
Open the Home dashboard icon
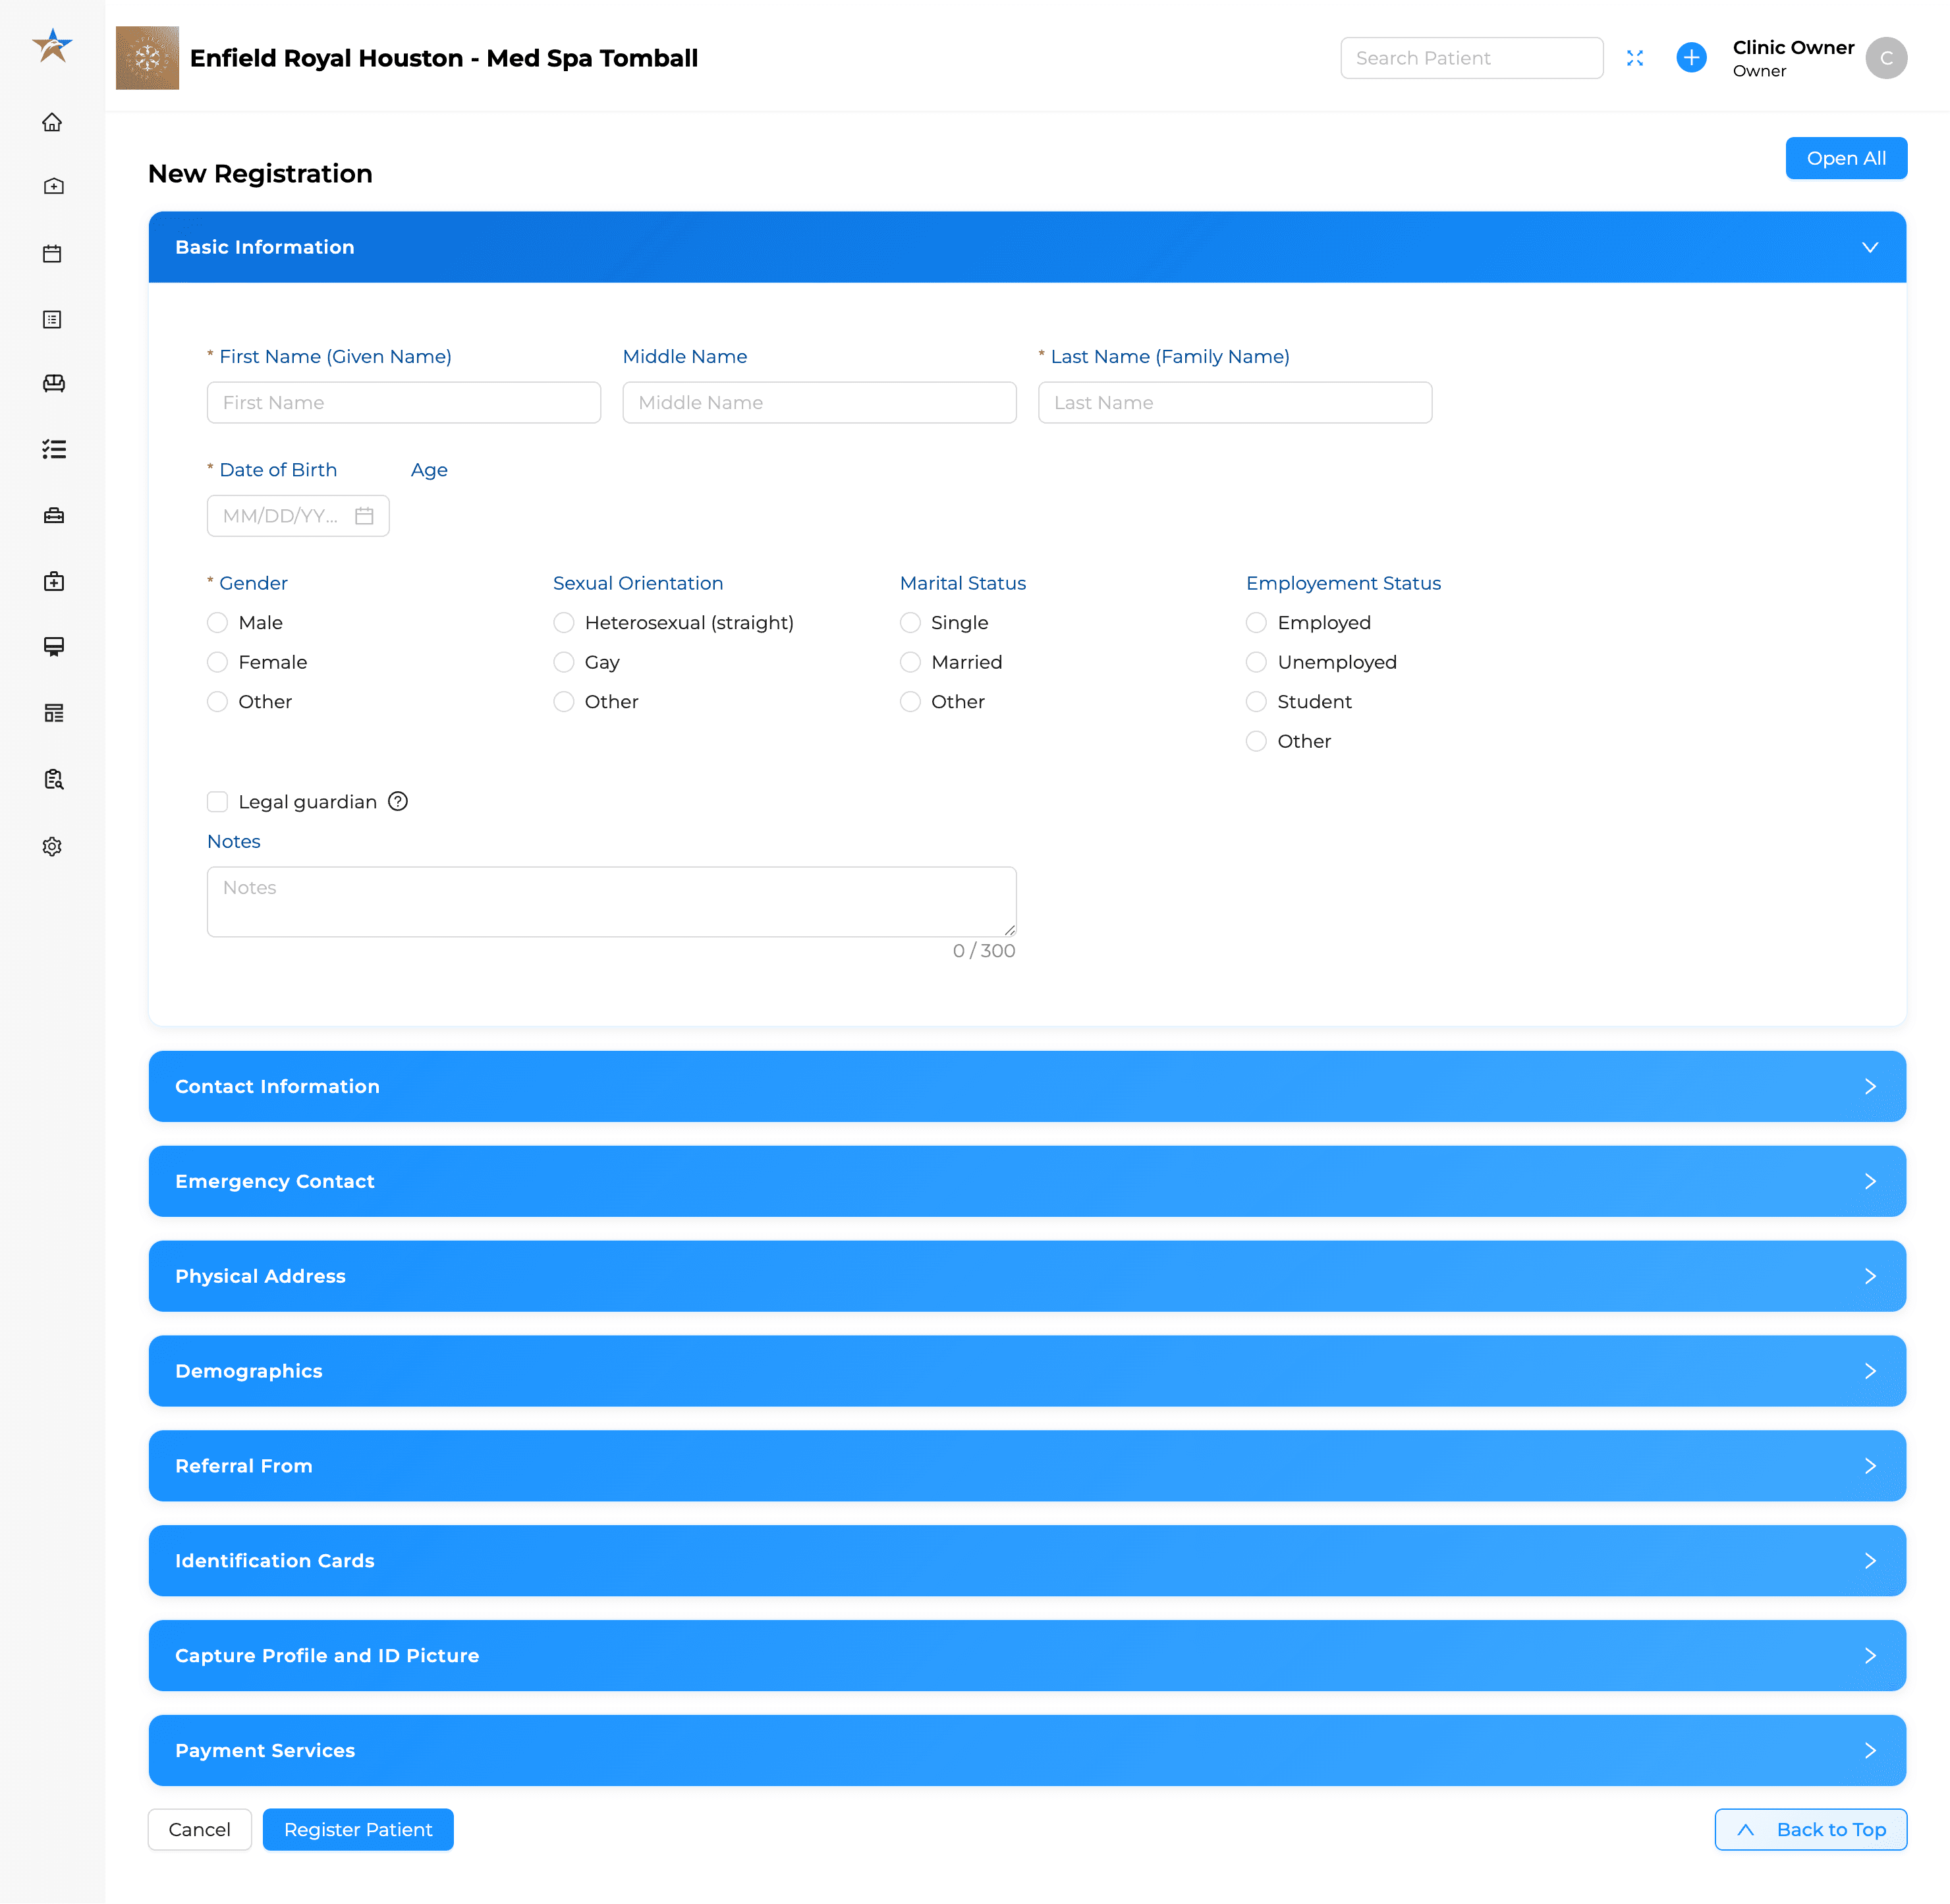click(52, 122)
